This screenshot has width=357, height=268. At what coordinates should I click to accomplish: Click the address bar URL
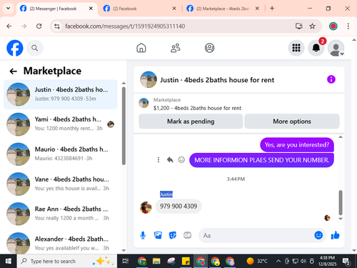coord(125,26)
